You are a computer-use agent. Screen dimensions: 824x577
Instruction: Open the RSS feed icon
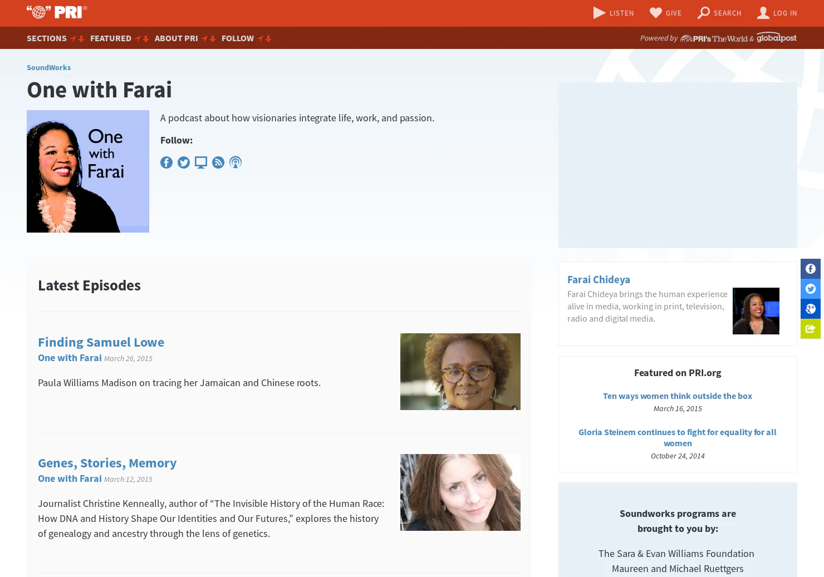(x=218, y=162)
